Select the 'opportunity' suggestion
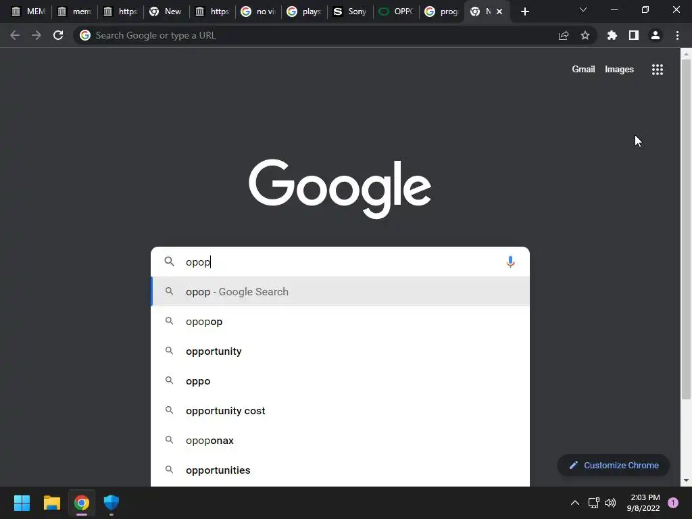Image resolution: width=692 pixels, height=519 pixels. 341,351
